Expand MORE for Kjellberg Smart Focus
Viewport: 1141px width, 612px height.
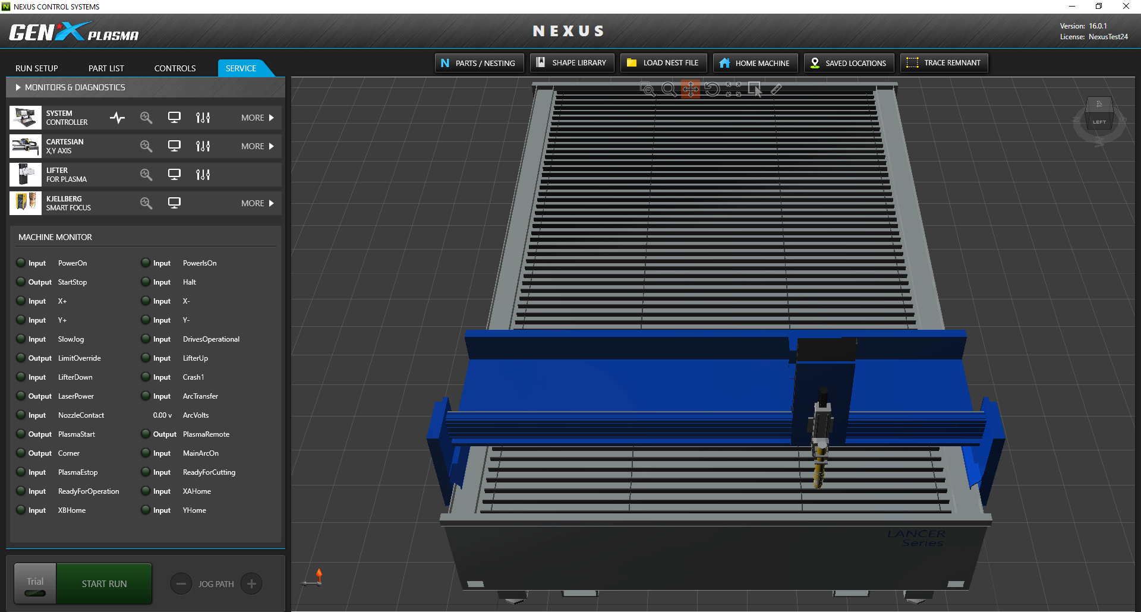[257, 203]
